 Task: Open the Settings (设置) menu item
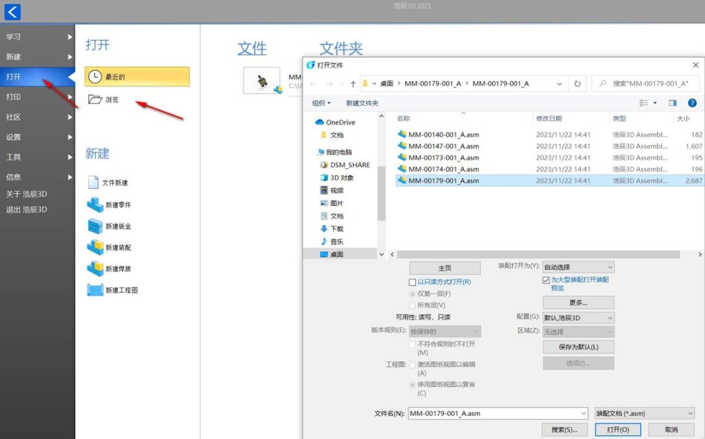pos(14,137)
